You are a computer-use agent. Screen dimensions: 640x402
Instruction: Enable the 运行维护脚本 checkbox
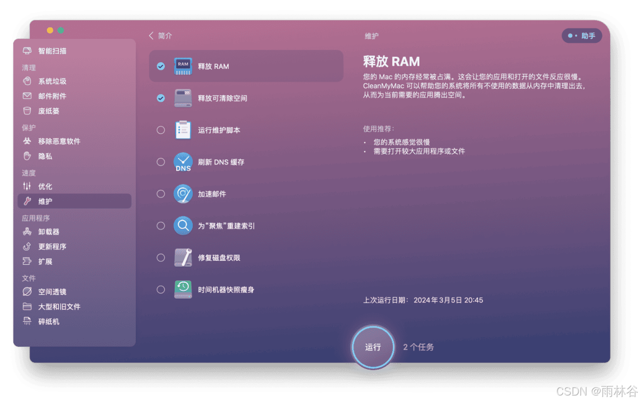pyautogui.click(x=161, y=130)
